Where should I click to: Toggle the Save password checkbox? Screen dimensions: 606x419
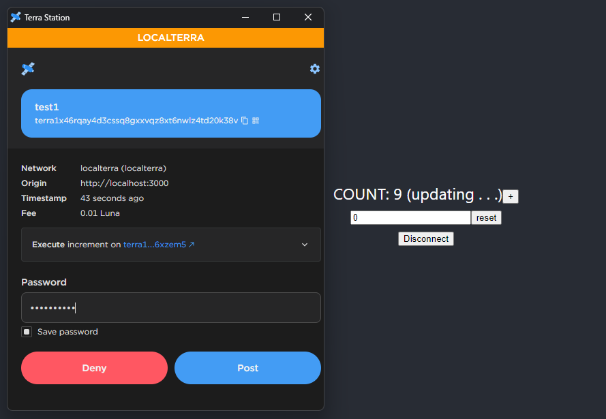pyautogui.click(x=27, y=332)
